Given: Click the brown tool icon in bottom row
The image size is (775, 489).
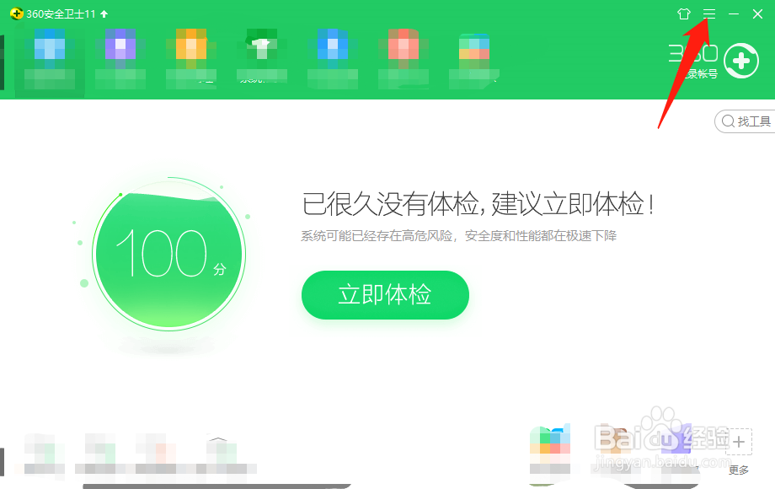Looking at the screenshot, I should pos(614,441).
